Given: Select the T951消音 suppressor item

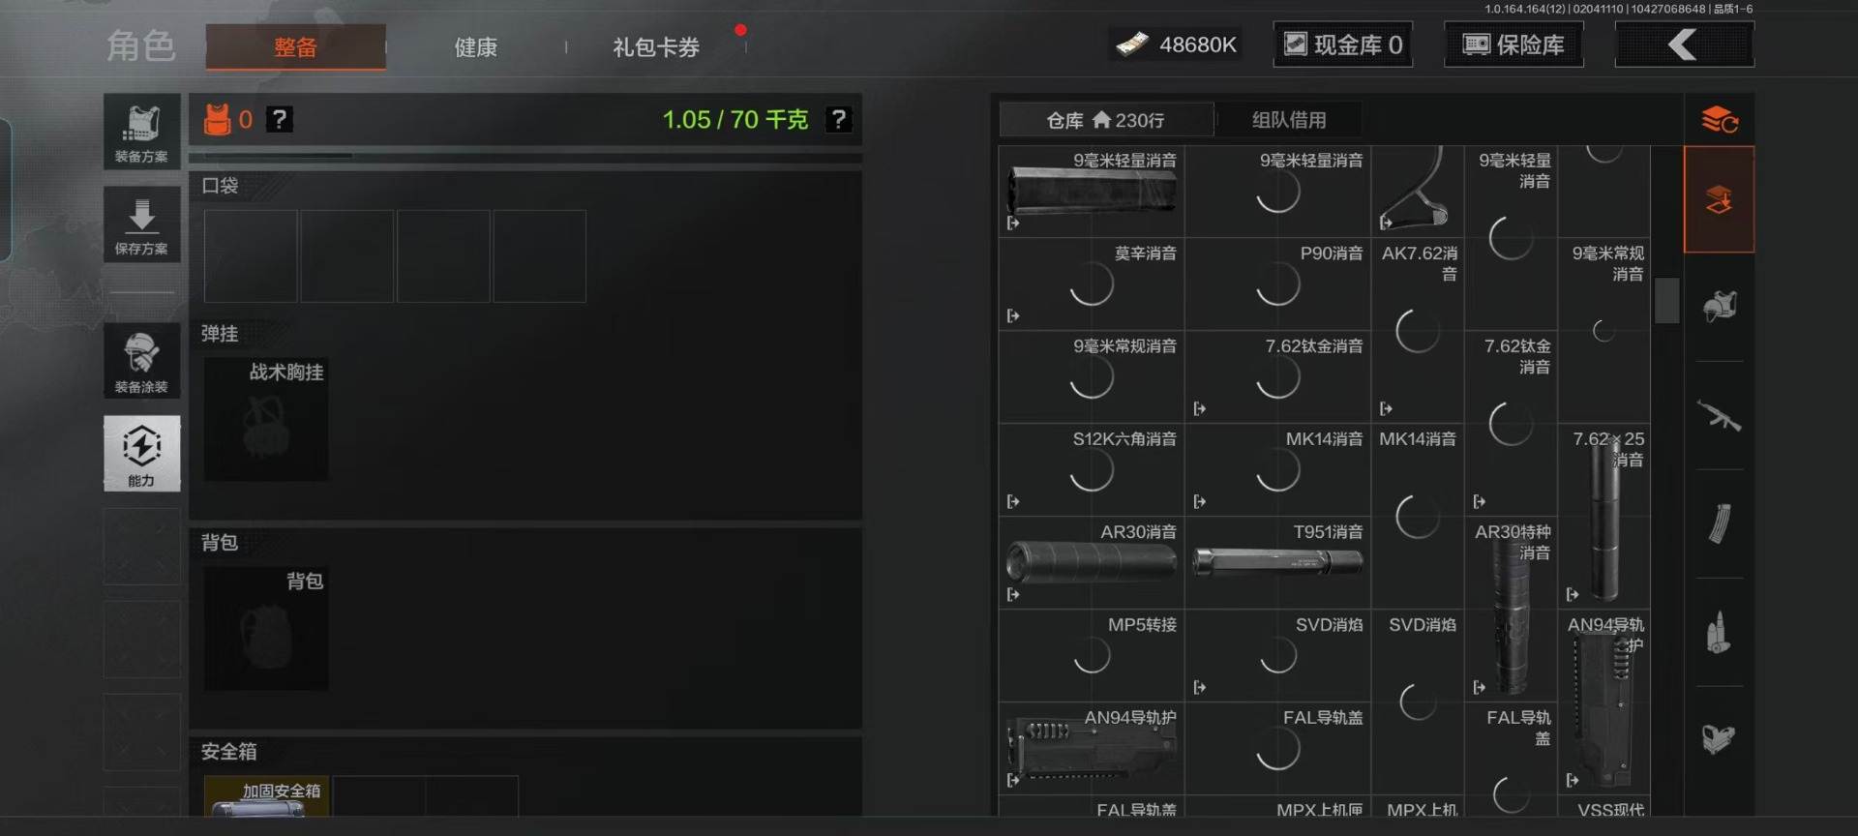Looking at the screenshot, I should [x=1277, y=562].
